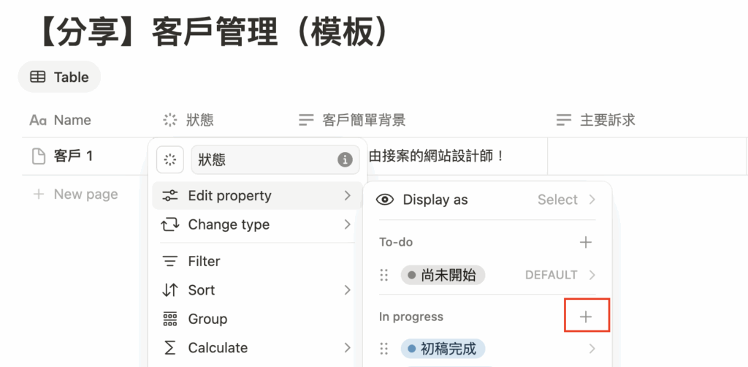Switch to the Table view tab
This screenshot has width=748, height=367.
click(x=59, y=77)
